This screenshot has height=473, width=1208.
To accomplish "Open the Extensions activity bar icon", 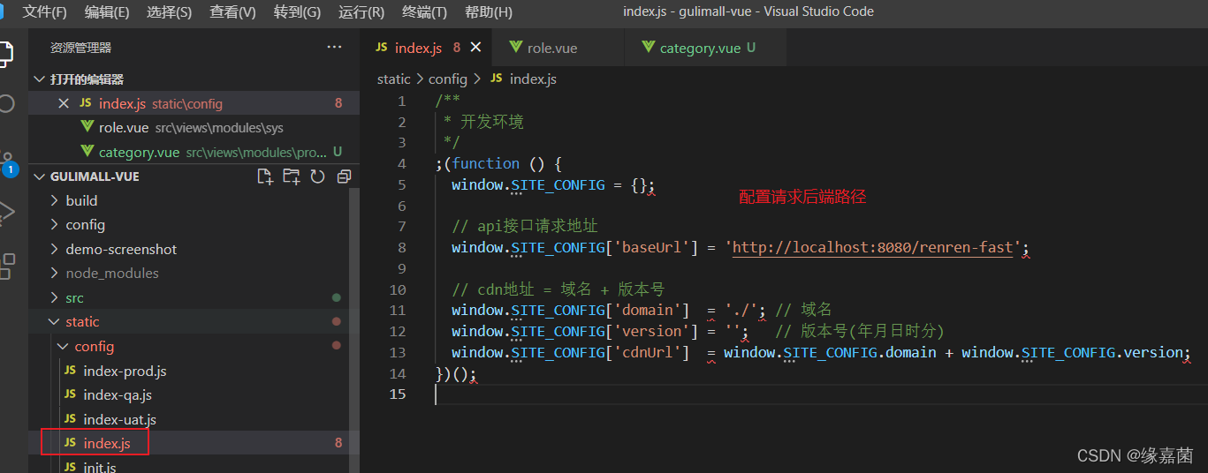I will click(x=6, y=266).
